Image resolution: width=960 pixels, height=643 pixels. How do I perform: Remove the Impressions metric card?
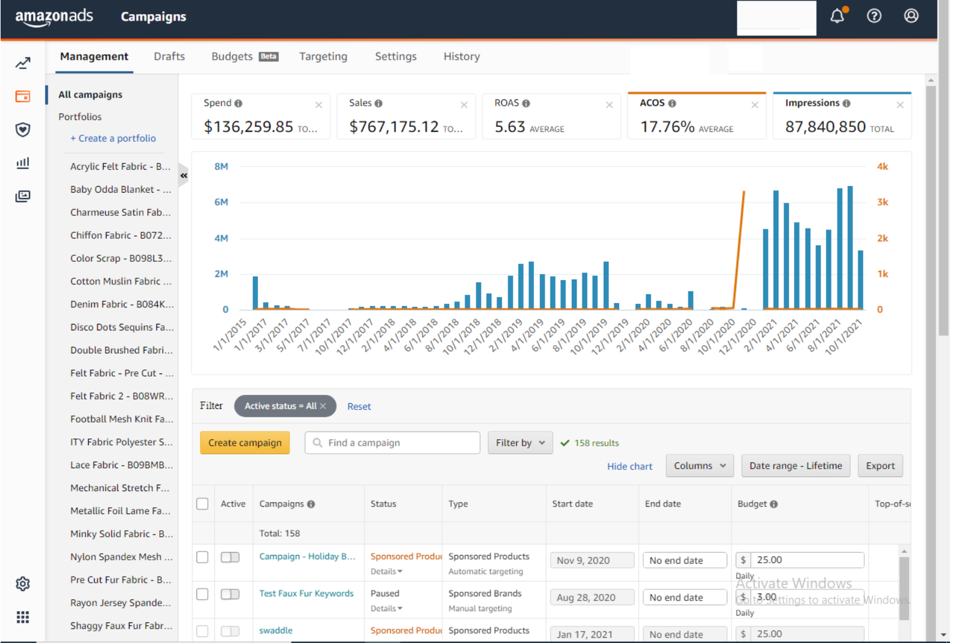[900, 105]
